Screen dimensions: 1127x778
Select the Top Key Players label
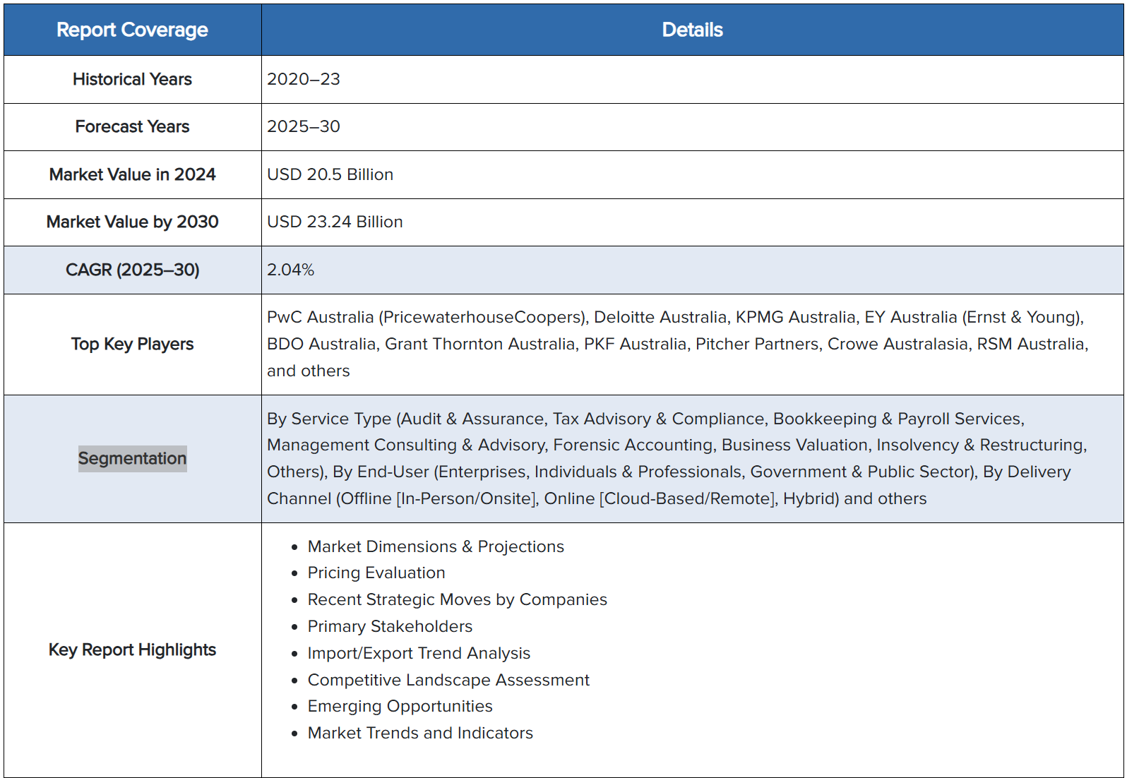pyautogui.click(x=132, y=344)
